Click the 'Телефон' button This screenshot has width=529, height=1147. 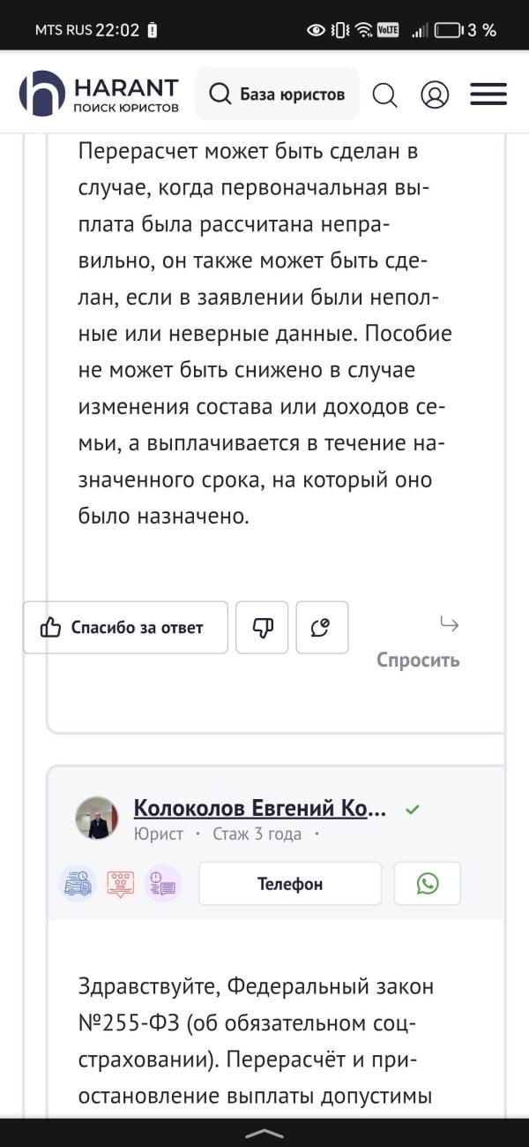[x=289, y=883]
